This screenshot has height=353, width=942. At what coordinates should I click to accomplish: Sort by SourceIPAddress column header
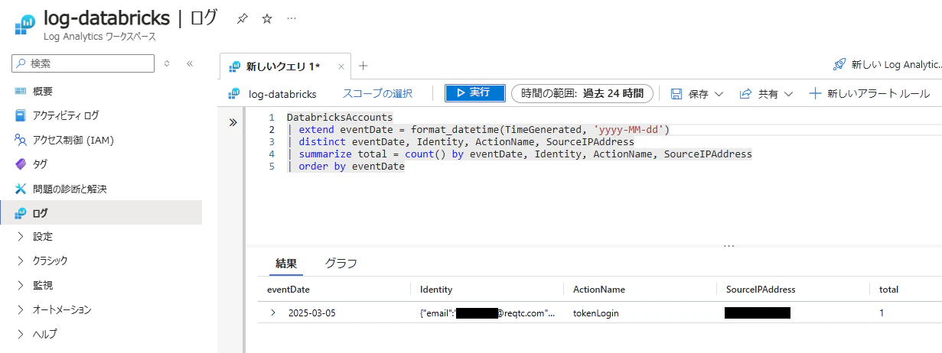point(761,290)
